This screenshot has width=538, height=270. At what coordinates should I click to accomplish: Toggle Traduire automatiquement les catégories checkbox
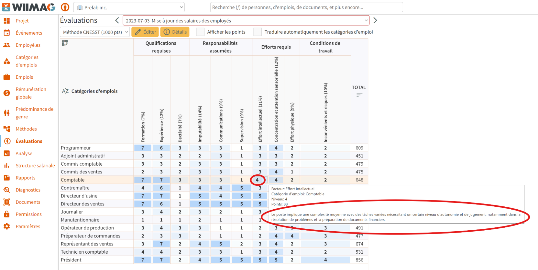258,32
